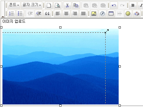
Task: Undo the last action
Action: (x=114, y=5)
